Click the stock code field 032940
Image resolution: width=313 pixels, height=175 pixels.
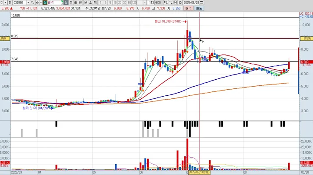20,3
